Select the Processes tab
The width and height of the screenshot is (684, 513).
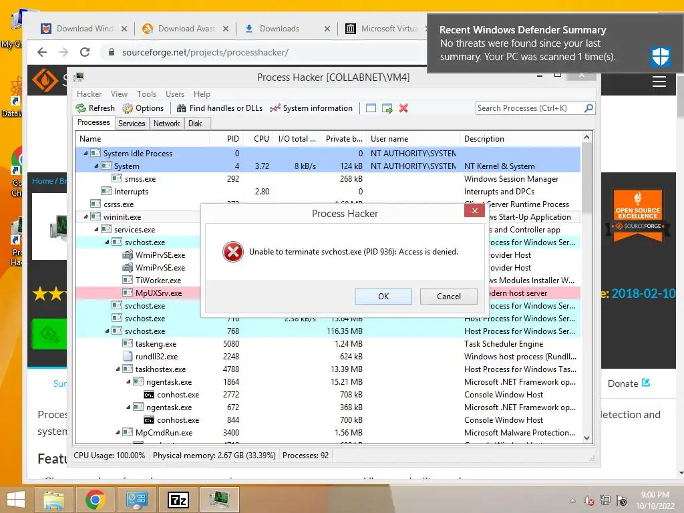pos(94,123)
